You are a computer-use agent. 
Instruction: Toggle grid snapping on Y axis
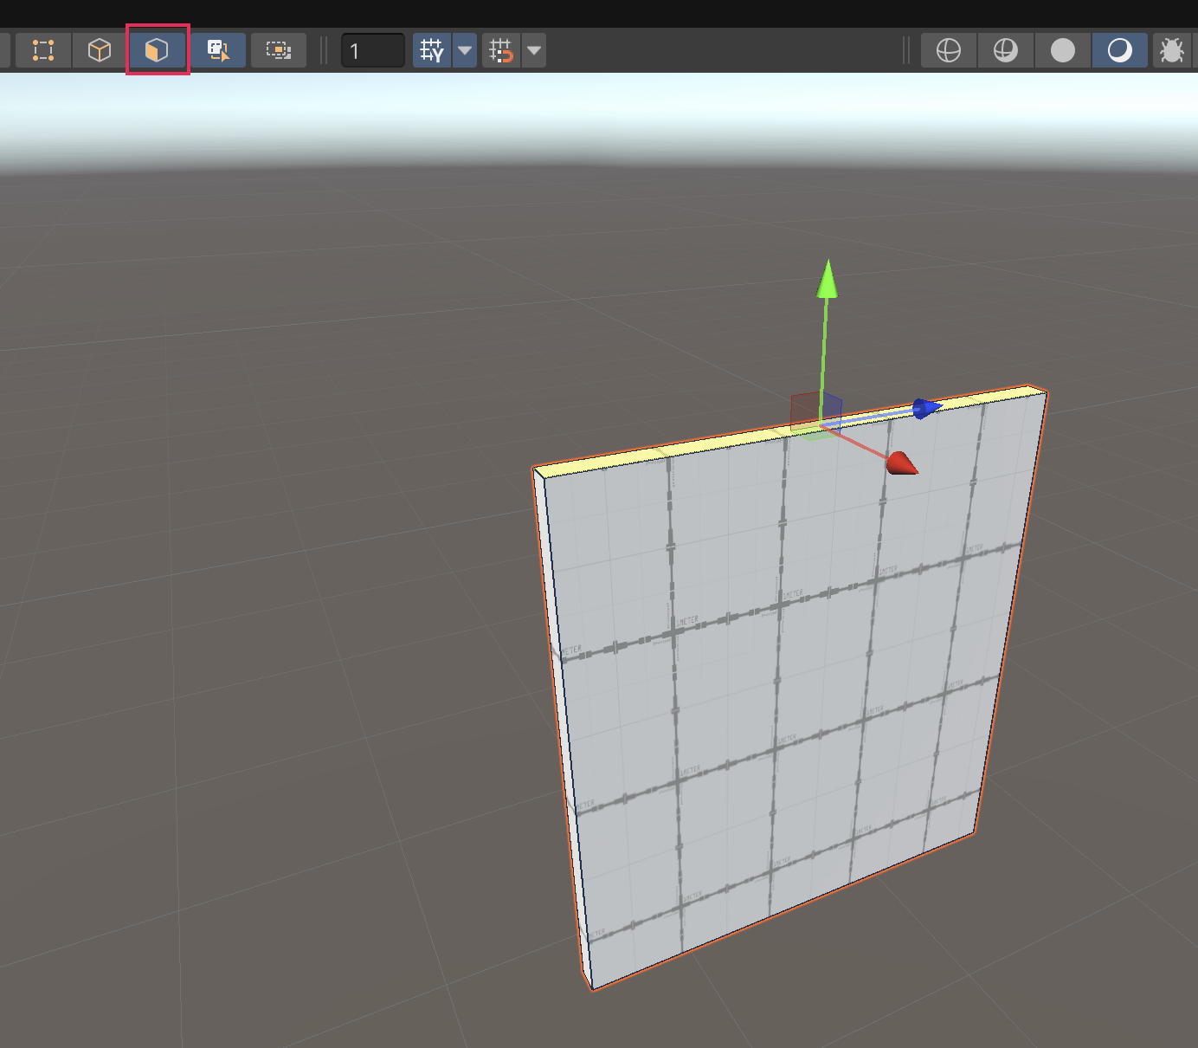(x=432, y=50)
